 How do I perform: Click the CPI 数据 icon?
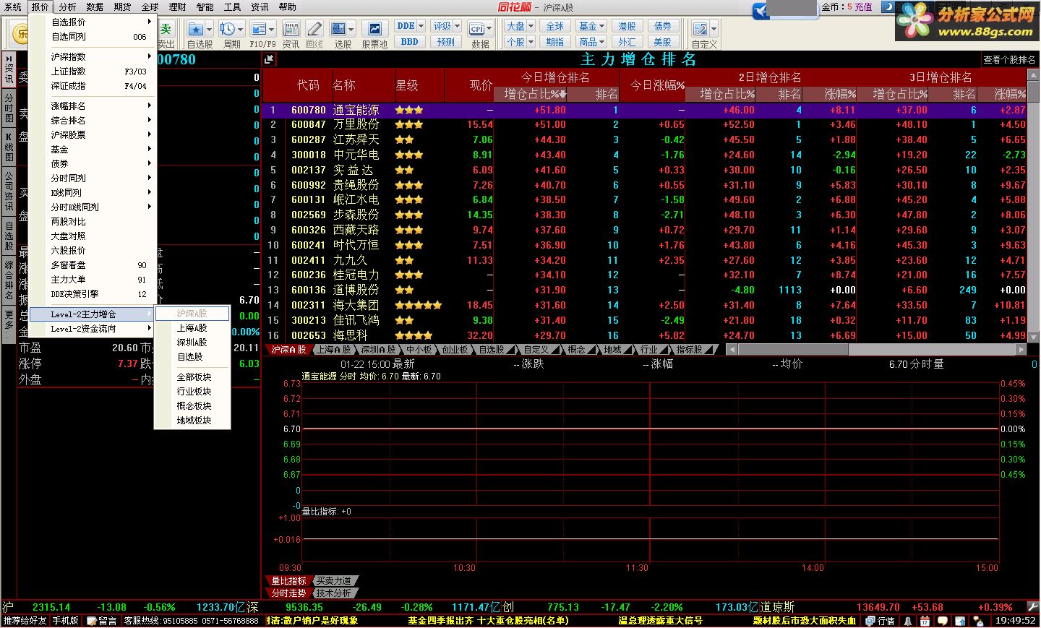click(x=476, y=29)
